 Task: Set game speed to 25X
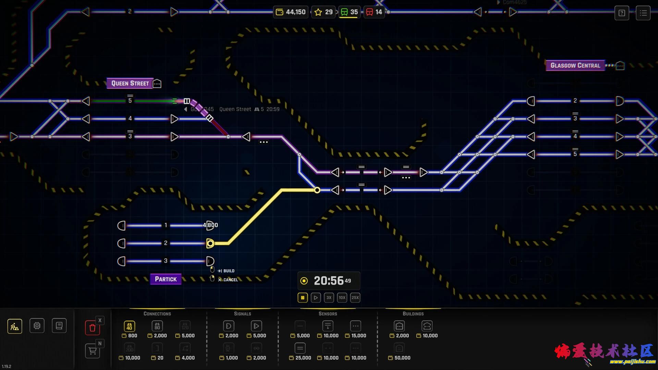[355, 298]
